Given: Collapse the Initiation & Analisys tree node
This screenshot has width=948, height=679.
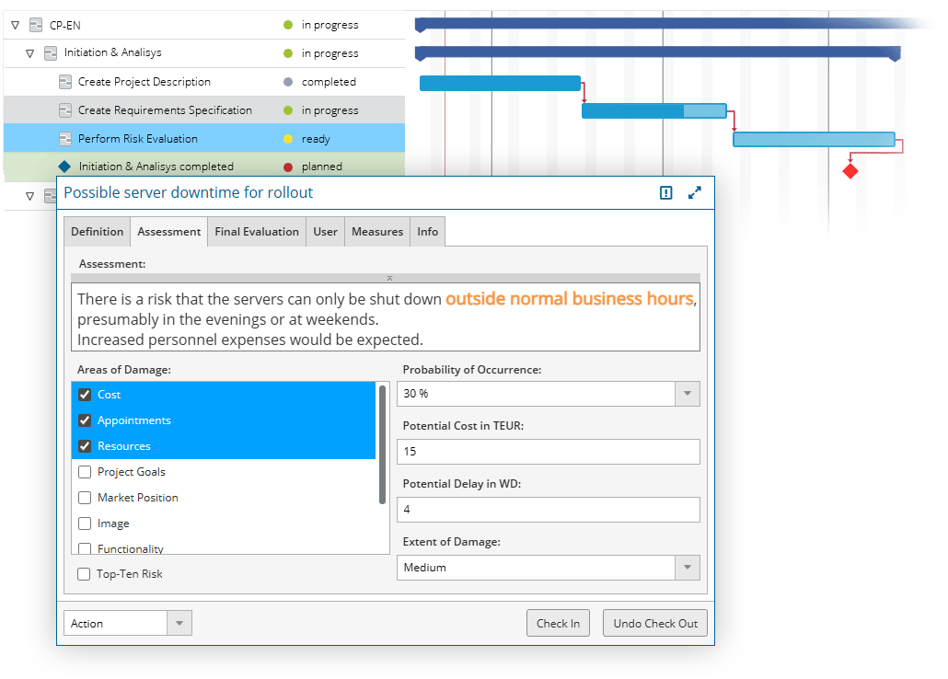Looking at the screenshot, I should coord(29,53).
